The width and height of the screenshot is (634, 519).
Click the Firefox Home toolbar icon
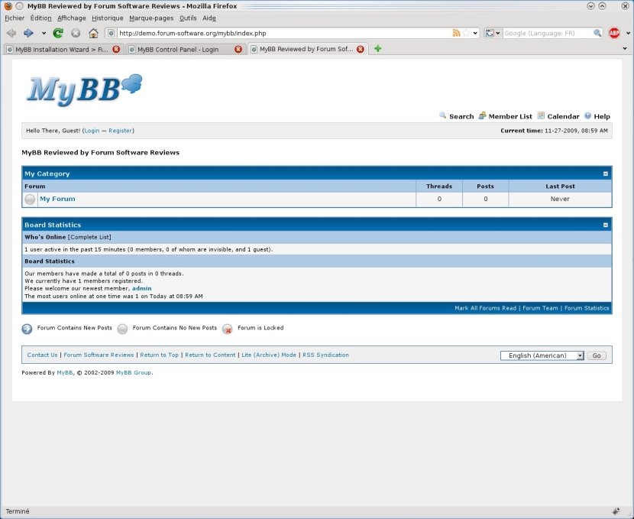[92, 33]
